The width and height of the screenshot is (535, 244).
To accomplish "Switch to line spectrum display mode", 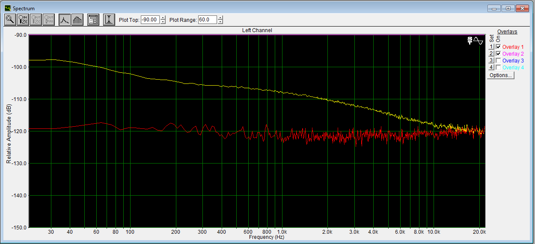I will 65,20.
